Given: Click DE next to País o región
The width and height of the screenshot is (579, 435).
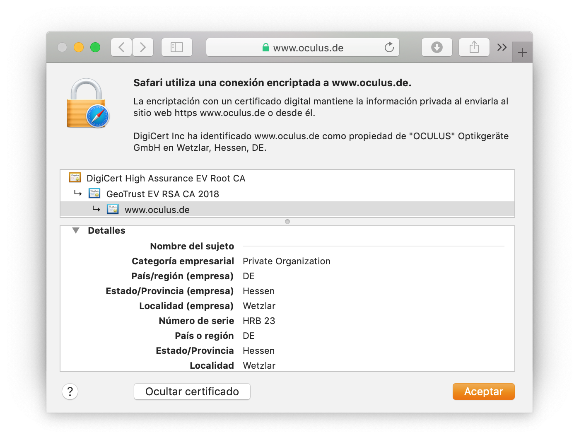Looking at the screenshot, I should pos(248,336).
